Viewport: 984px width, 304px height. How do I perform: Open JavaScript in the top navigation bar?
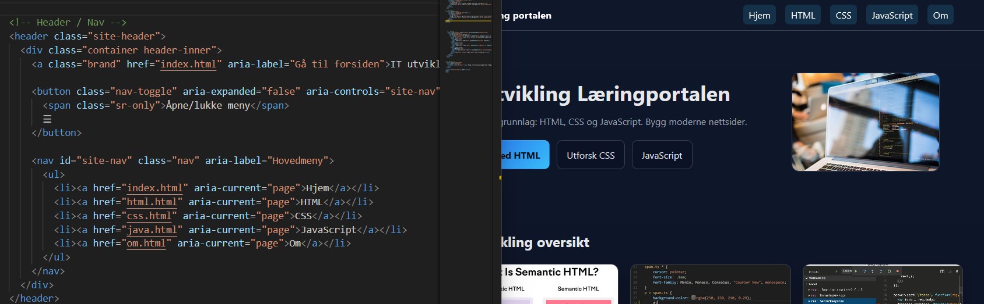pos(892,15)
